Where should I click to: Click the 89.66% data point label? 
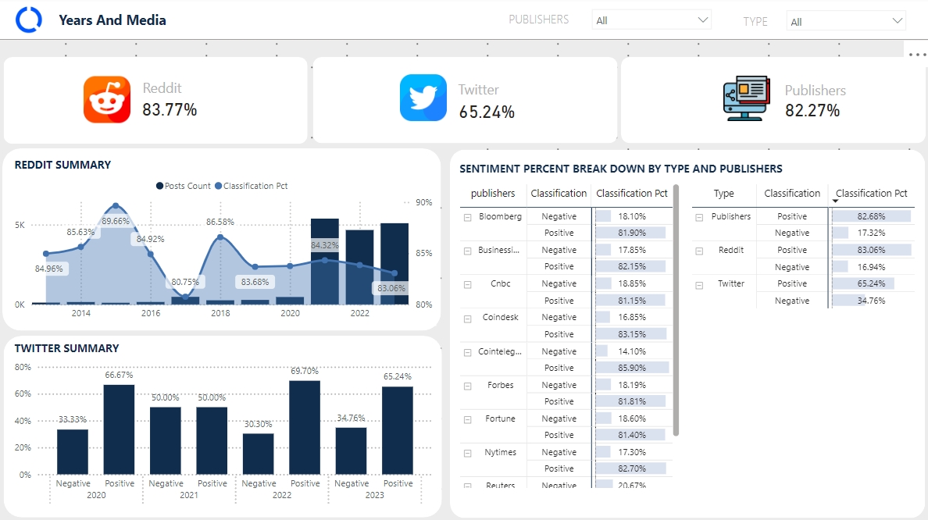[116, 221]
